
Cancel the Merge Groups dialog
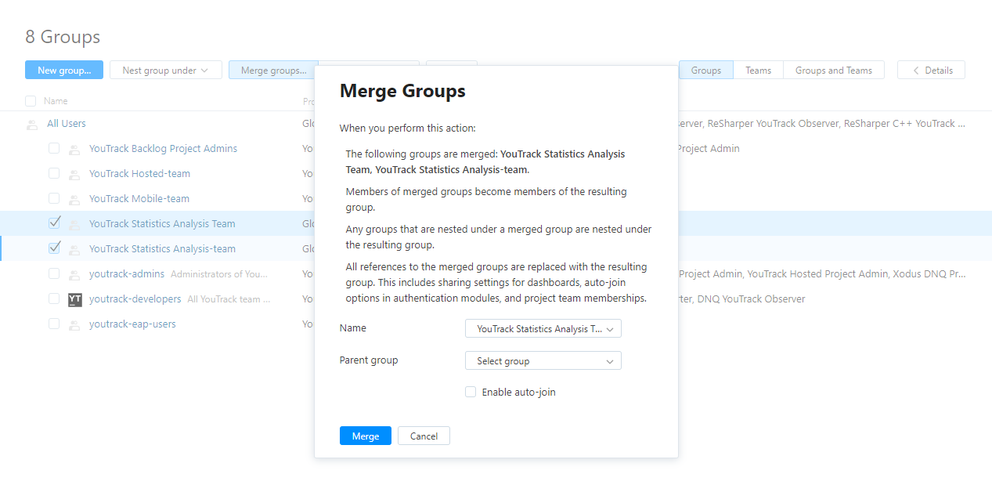pos(424,436)
